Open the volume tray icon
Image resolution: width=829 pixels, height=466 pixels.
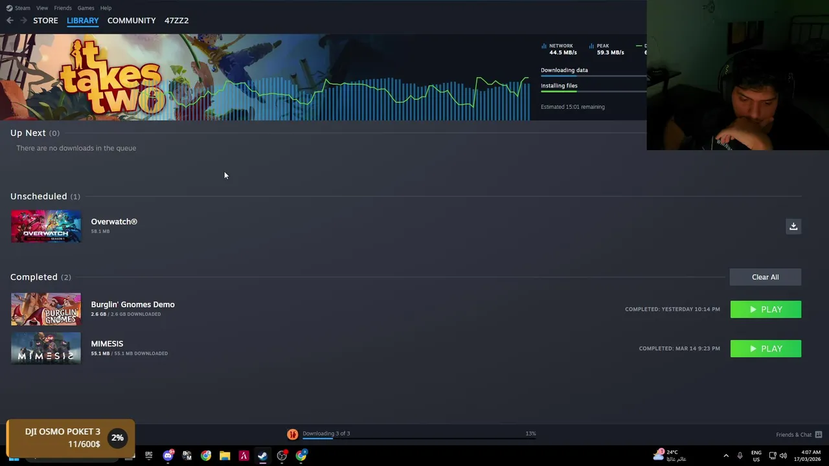click(x=783, y=456)
